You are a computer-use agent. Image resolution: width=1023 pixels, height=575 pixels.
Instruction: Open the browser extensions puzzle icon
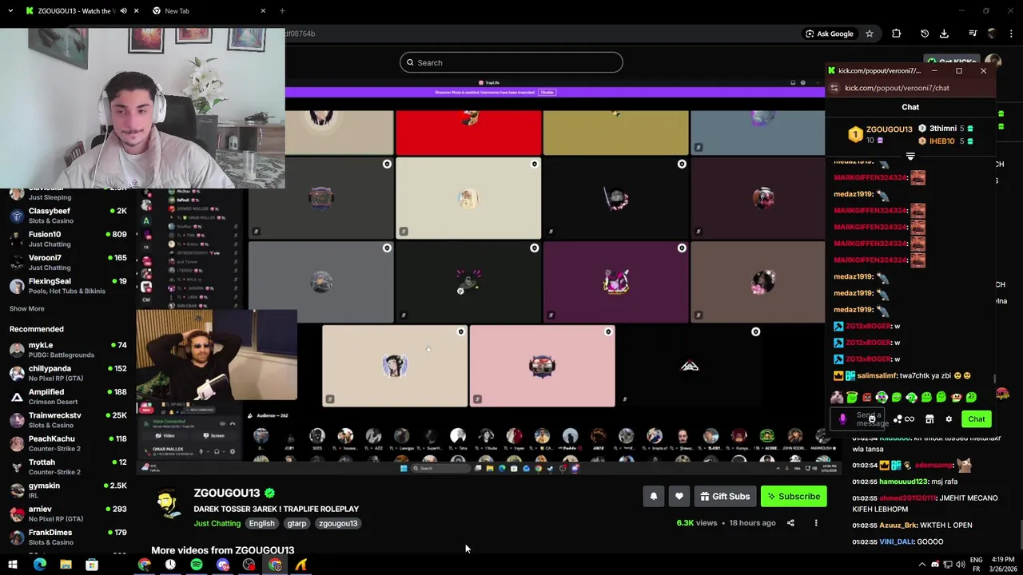tap(896, 34)
